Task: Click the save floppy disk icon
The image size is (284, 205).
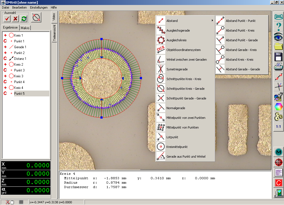Action: (x=278, y=57)
